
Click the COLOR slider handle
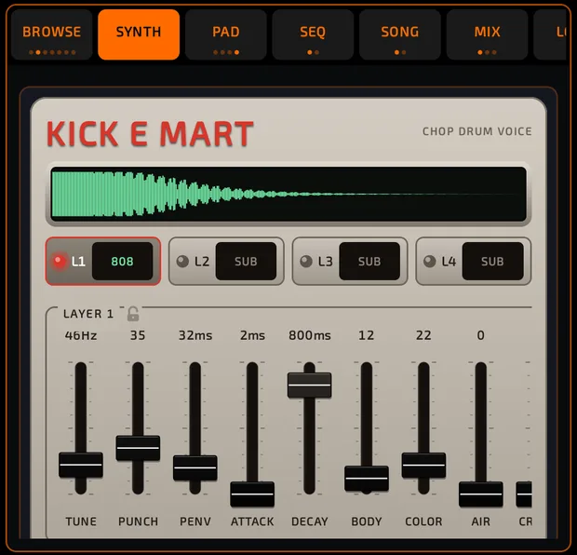(423, 466)
